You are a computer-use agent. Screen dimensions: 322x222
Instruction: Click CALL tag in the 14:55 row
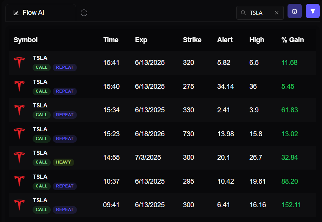[x=42, y=162]
